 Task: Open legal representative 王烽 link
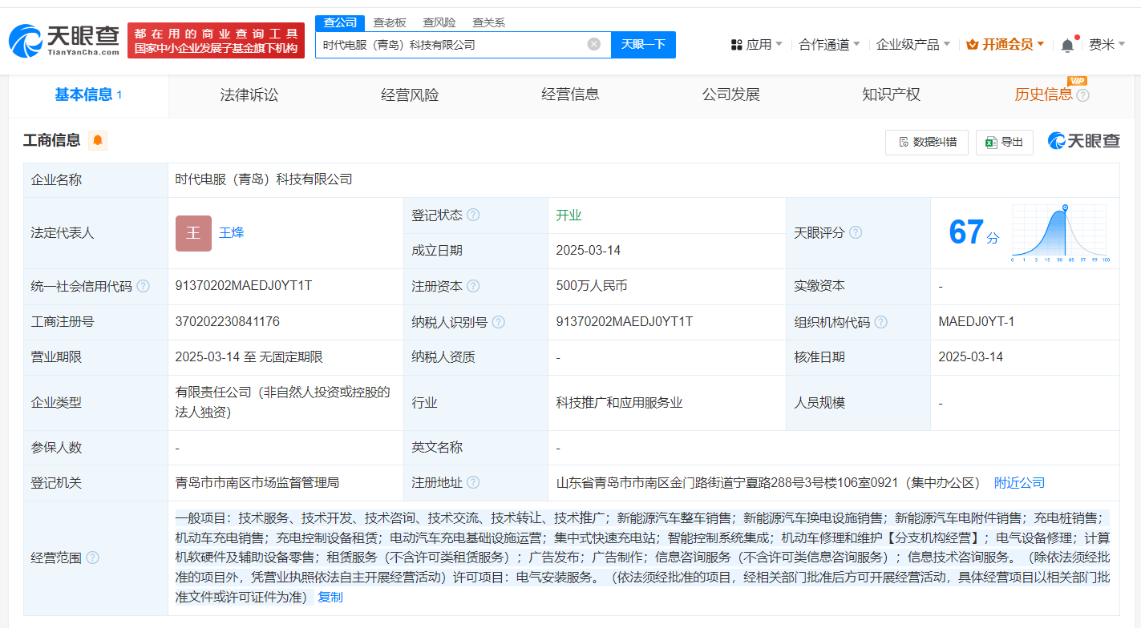tap(232, 233)
